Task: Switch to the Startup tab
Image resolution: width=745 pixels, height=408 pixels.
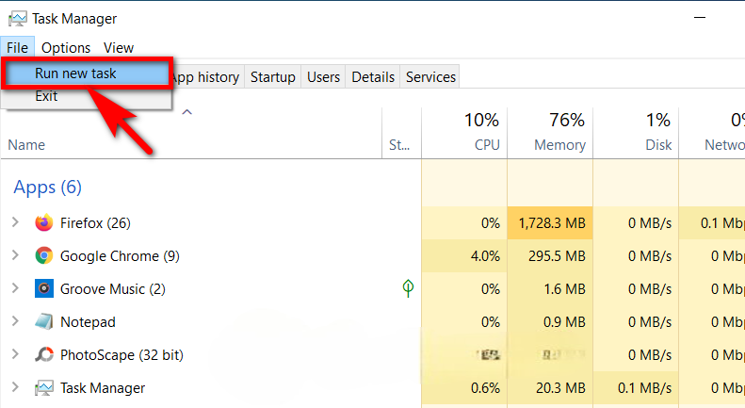Action: (x=272, y=77)
